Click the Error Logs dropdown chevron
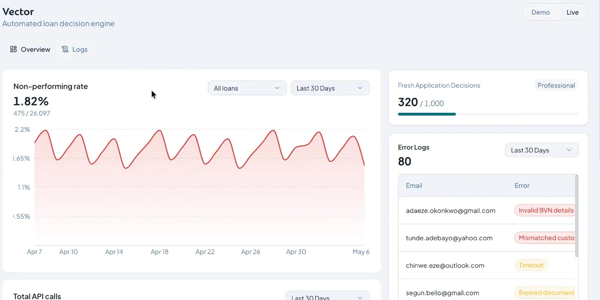This screenshot has height=300, width=600. point(569,150)
